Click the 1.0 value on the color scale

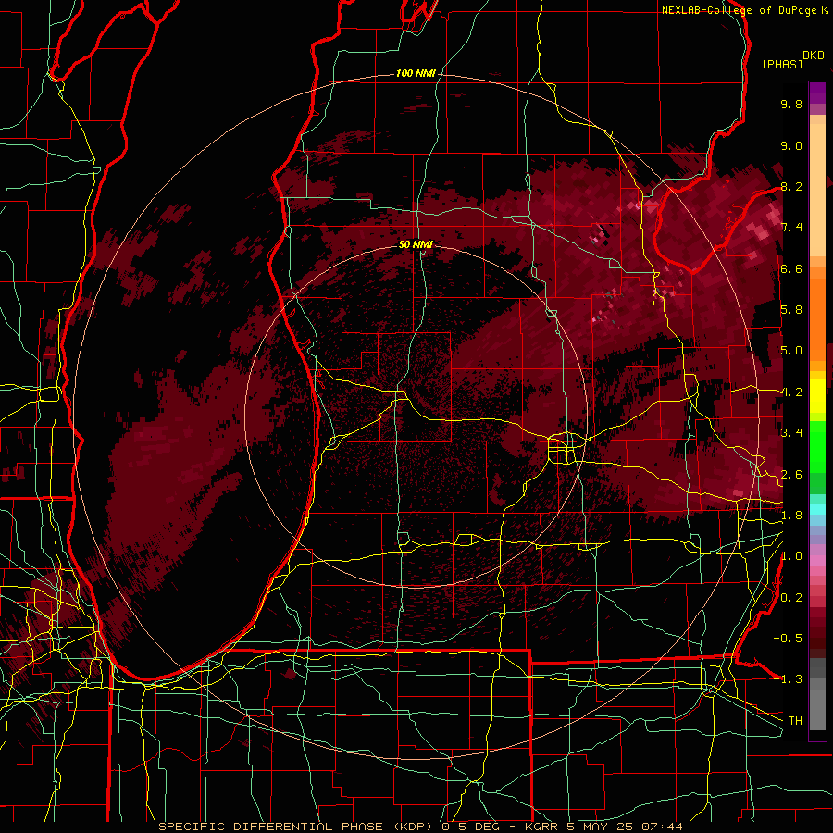point(791,556)
